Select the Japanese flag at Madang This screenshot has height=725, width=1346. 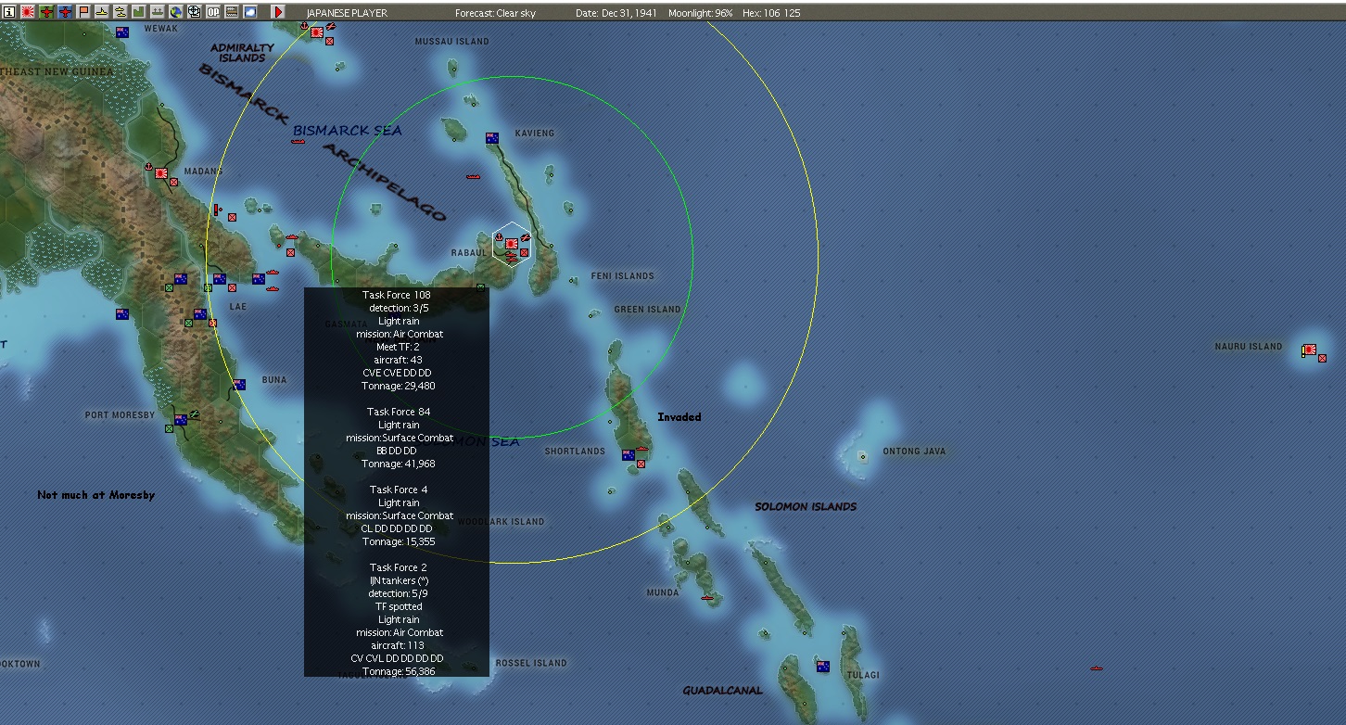[160, 172]
